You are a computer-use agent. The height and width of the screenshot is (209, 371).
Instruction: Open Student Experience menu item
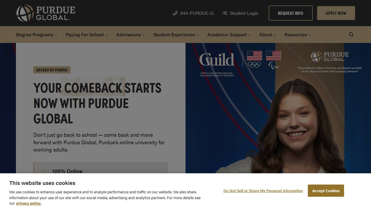(176, 35)
